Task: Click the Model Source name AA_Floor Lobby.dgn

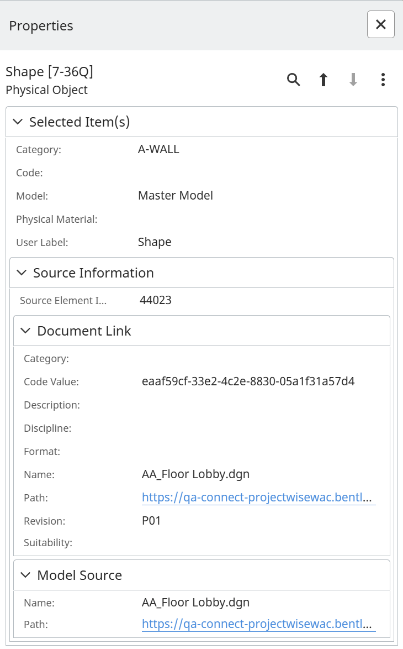Action: pos(195,601)
